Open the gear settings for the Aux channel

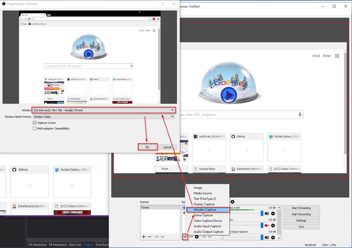(x=273, y=225)
